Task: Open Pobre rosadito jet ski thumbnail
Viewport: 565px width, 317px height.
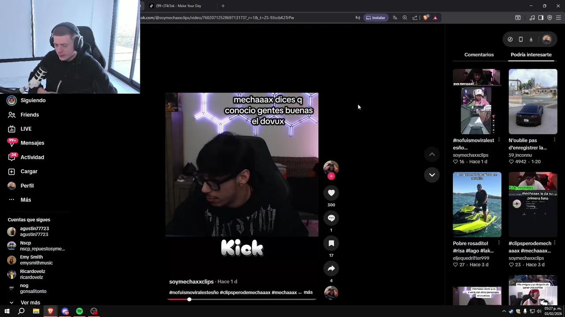Action: click(477, 205)
